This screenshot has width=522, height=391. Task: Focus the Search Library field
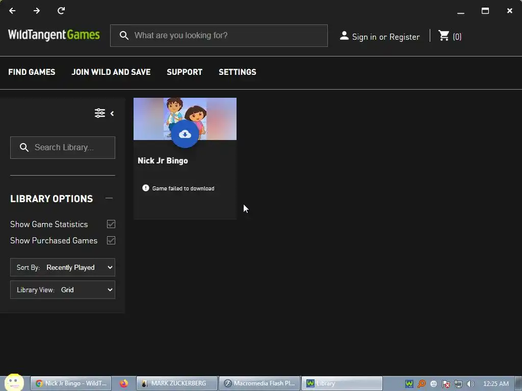coord(63,148)
